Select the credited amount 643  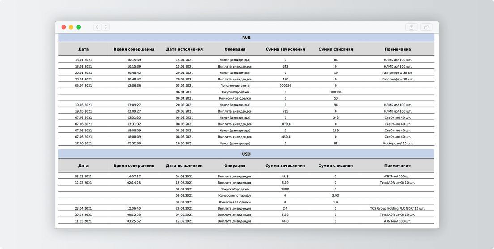coord(285,67)
